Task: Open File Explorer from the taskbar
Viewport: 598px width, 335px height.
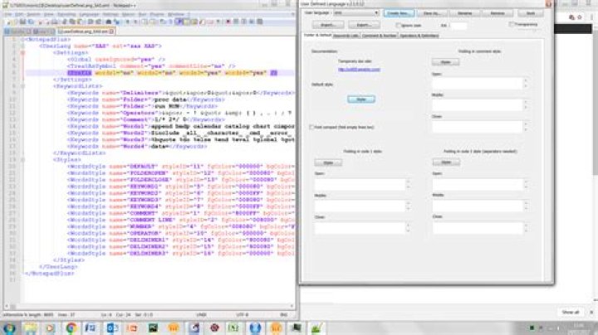Action: point(30,328)
